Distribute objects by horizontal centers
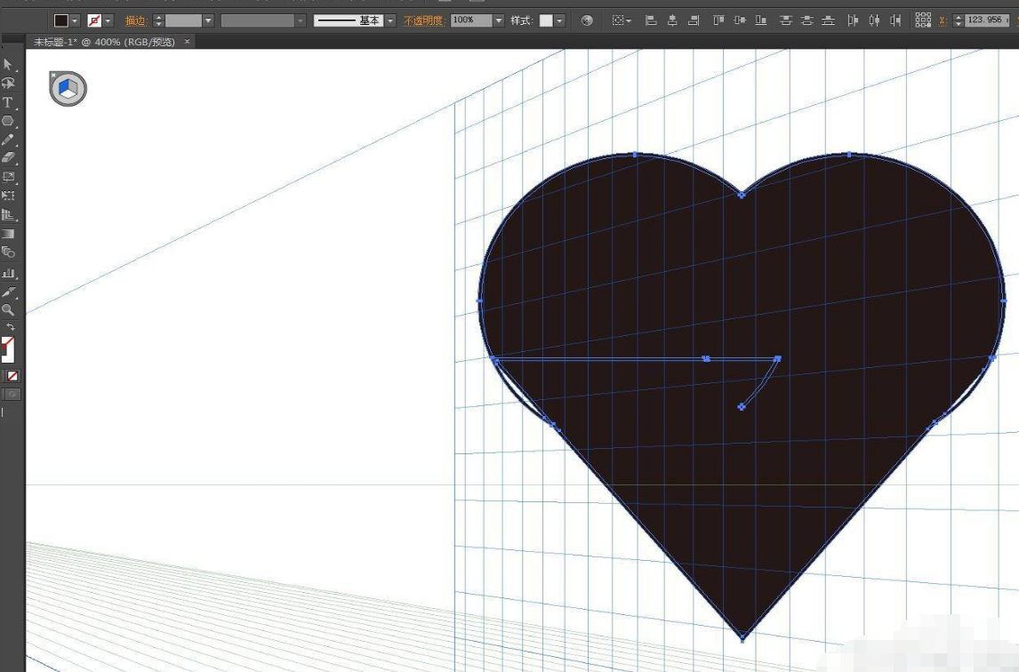This screenshot has height=672, width=1019. 875,20
